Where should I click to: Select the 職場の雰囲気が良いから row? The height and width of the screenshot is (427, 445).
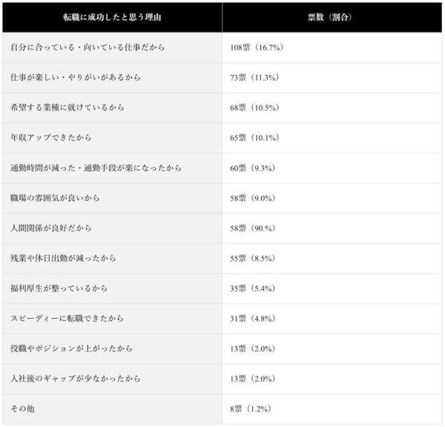coord(222,198)
